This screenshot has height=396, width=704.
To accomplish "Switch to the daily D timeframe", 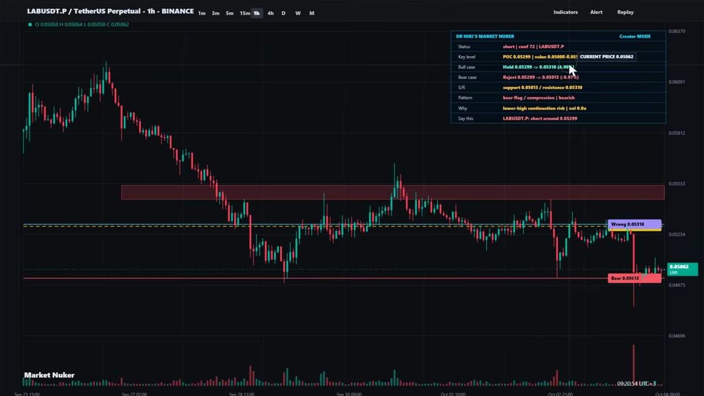I will (283, 13).
